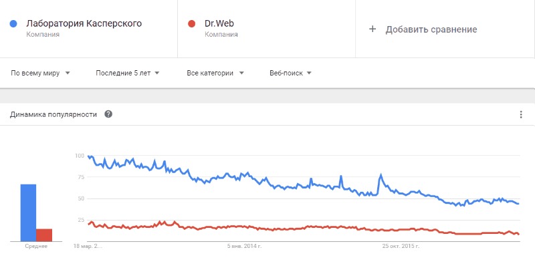Click the Среднее label under bars
This screenshot has height=274, width=535.
36,247
